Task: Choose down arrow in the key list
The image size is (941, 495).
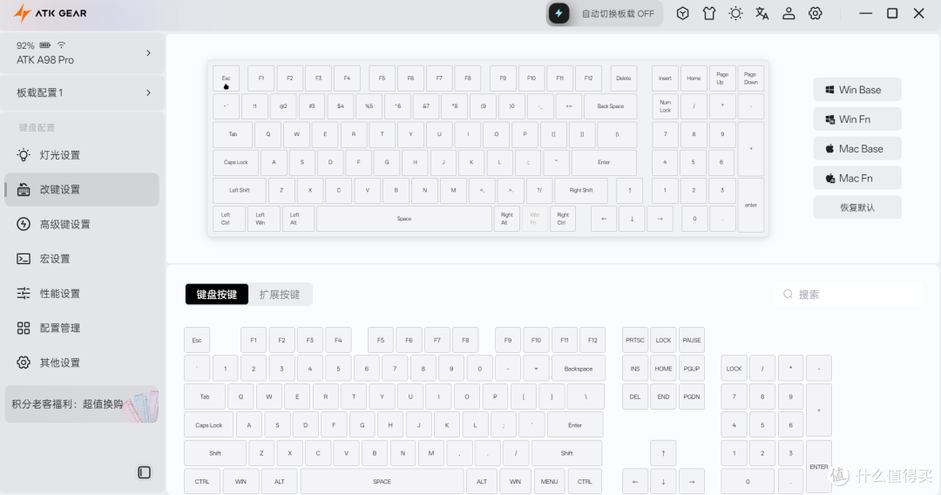Action: tap(663, 482)
